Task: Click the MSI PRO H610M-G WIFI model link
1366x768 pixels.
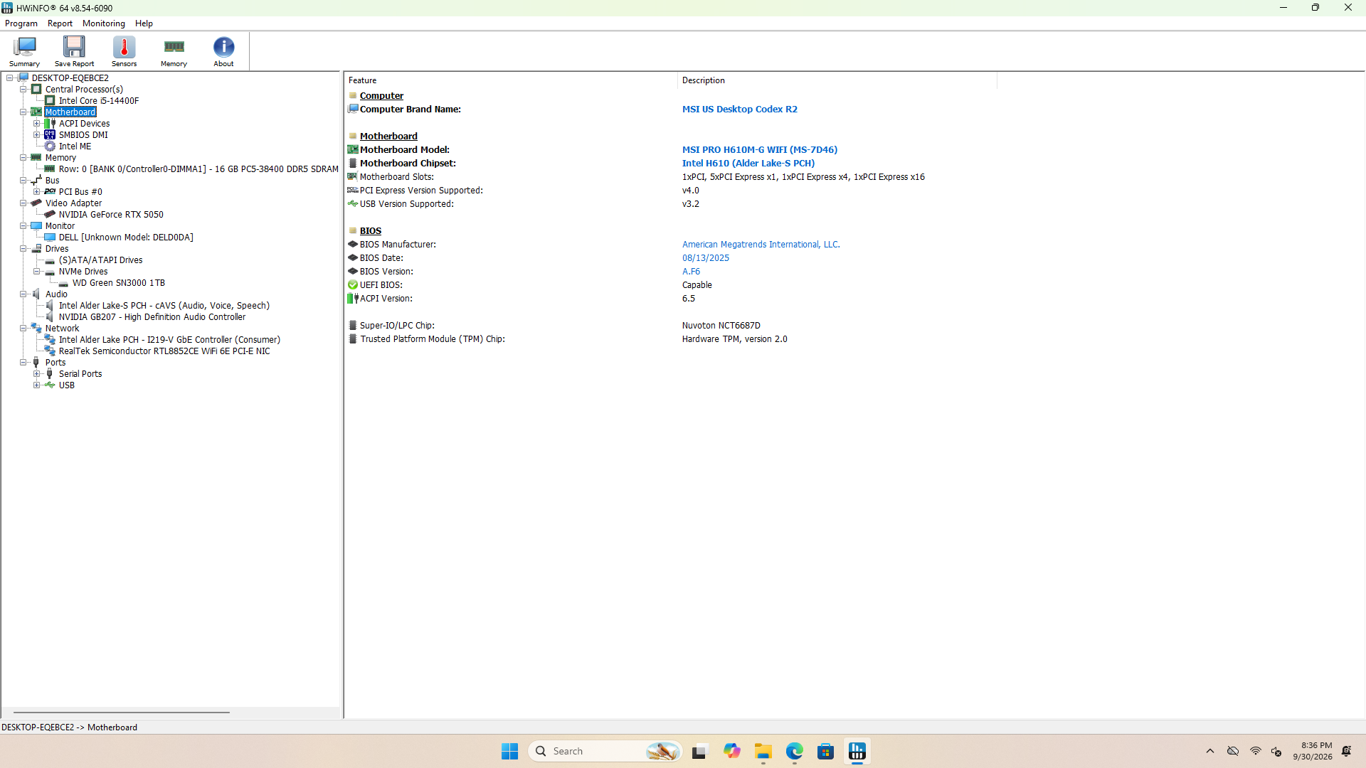Action: 760,150
